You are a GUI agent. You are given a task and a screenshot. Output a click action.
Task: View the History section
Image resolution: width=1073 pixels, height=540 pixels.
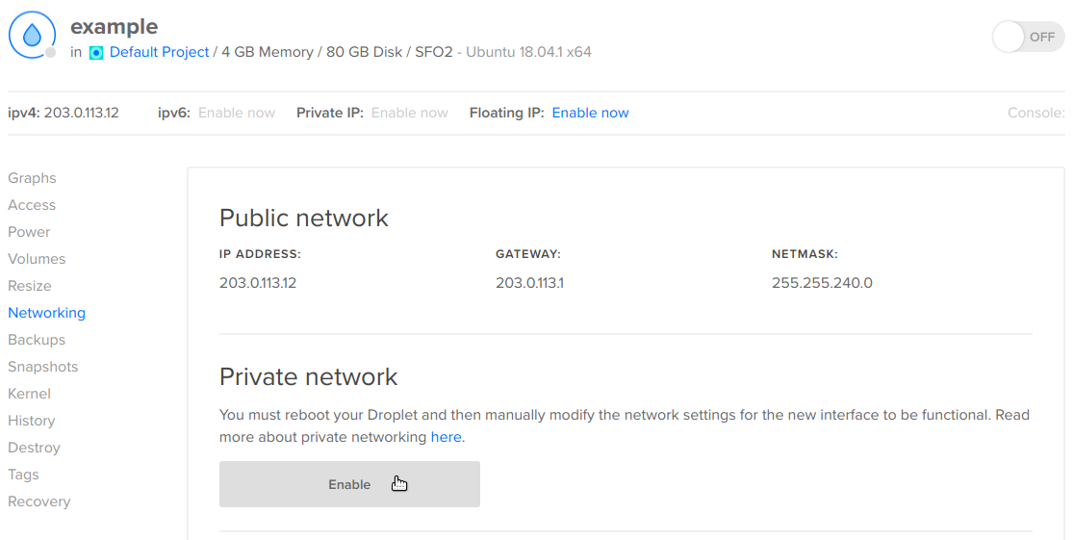(x=32, y=421)
